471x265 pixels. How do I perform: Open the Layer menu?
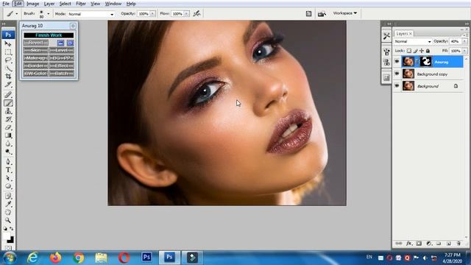pyautogui.click(x=49, y=4)
